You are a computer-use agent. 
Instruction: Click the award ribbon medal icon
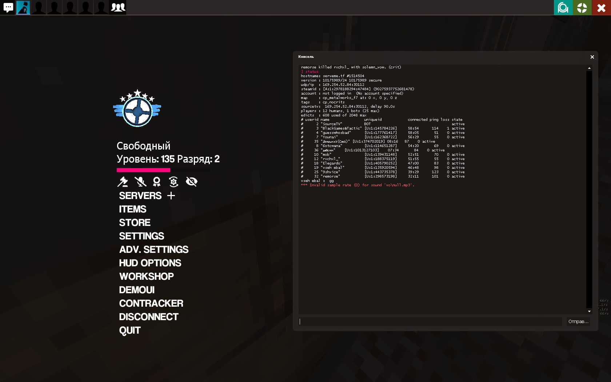(157, 181)
